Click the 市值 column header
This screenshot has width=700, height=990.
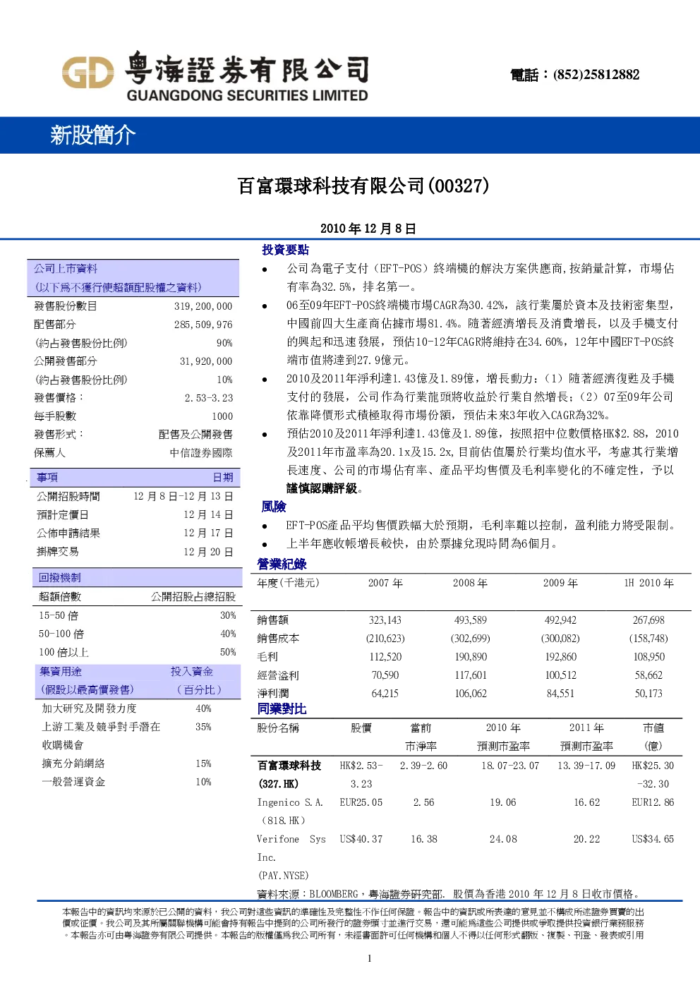653,728
